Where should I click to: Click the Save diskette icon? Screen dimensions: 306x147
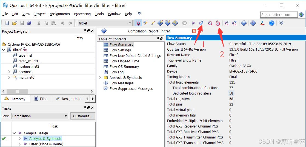(x=22, y=23)
